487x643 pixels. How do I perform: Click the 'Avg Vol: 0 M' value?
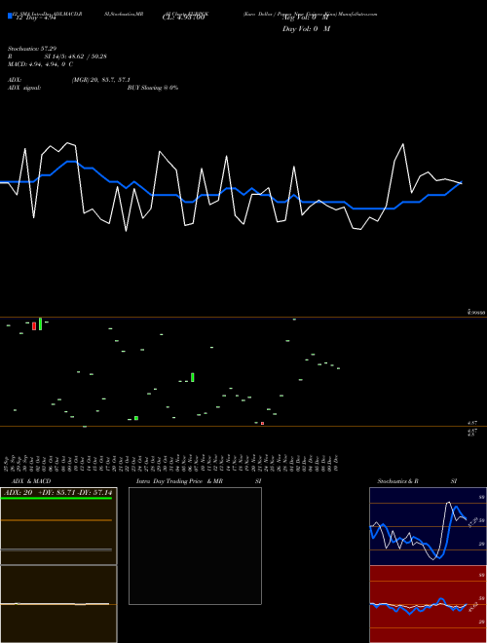[306, 19]
